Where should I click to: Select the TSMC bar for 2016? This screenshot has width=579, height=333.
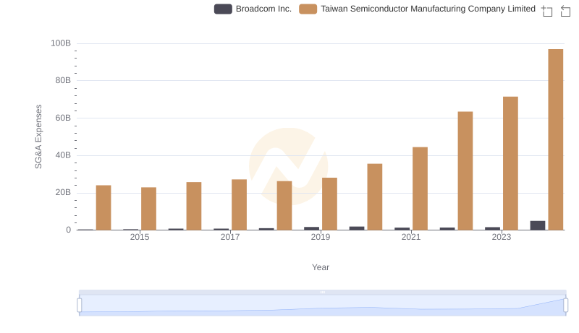coord(194,207)
